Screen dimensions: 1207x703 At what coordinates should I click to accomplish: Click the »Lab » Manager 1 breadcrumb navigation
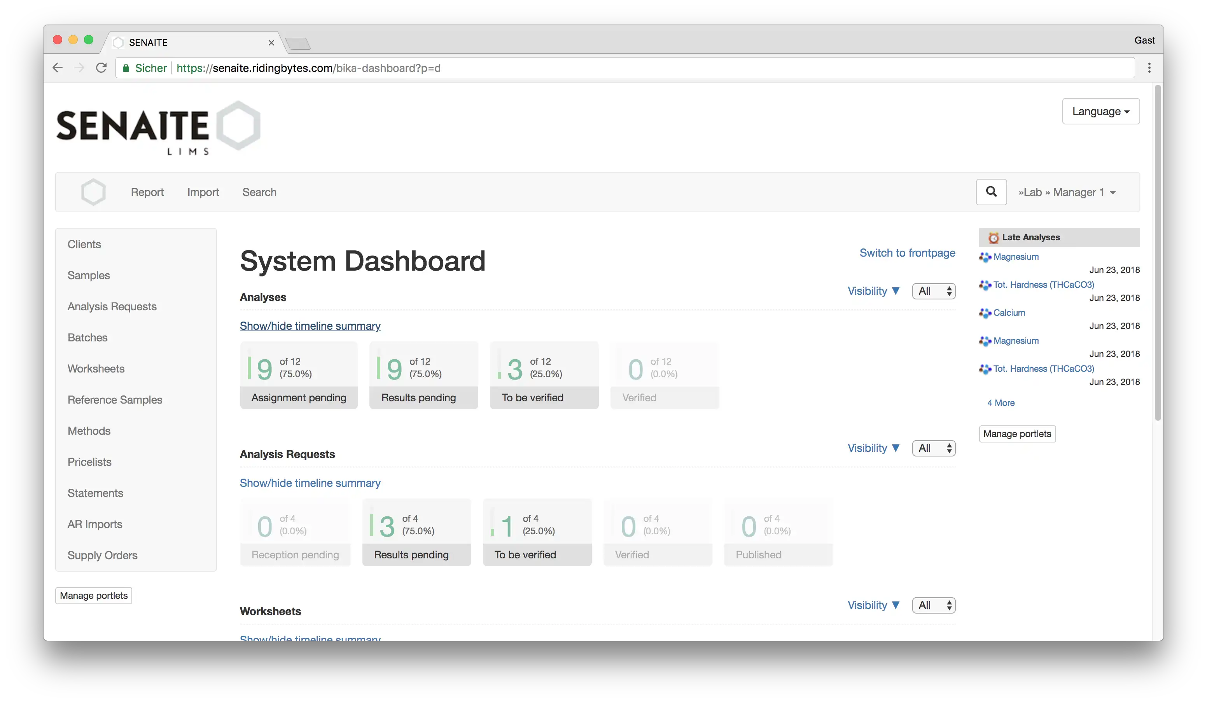tap(1067, 192)
